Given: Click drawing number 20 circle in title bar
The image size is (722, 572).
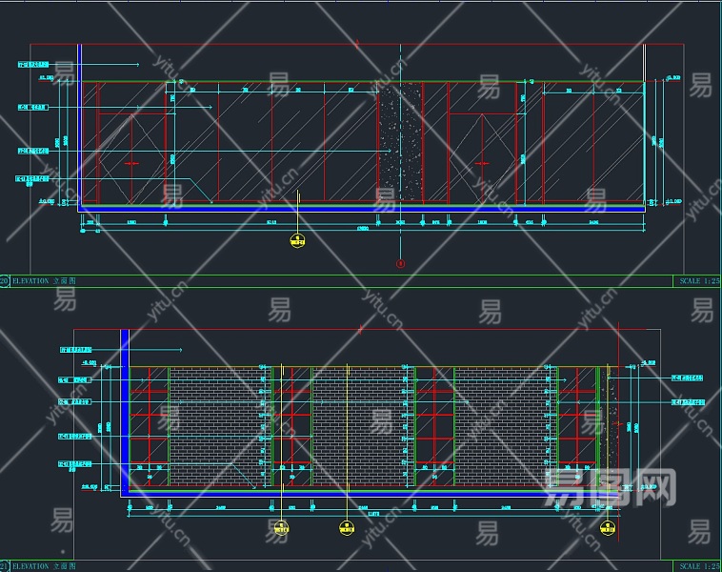Looking at the screenshot, I should pos(4,281).
